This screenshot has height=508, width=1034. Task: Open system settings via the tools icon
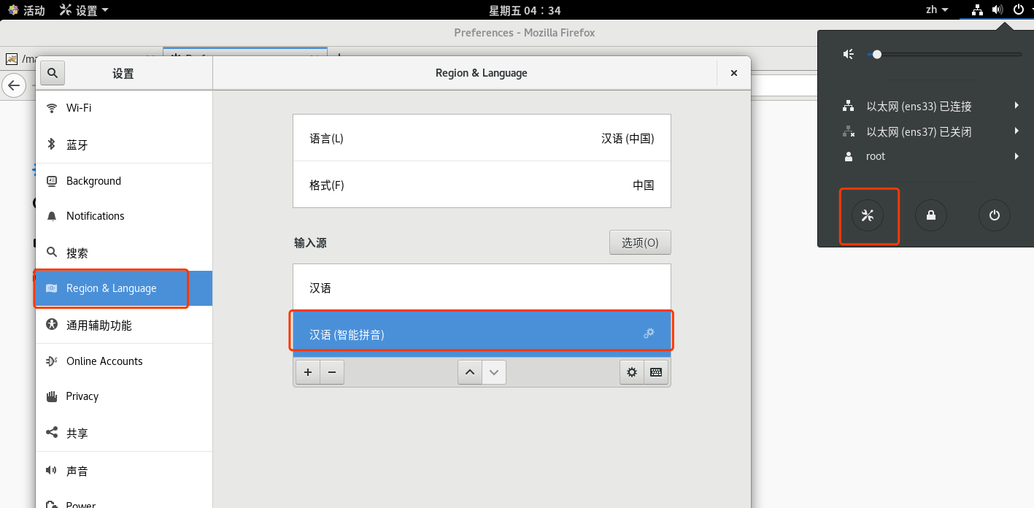pos(868,215)
